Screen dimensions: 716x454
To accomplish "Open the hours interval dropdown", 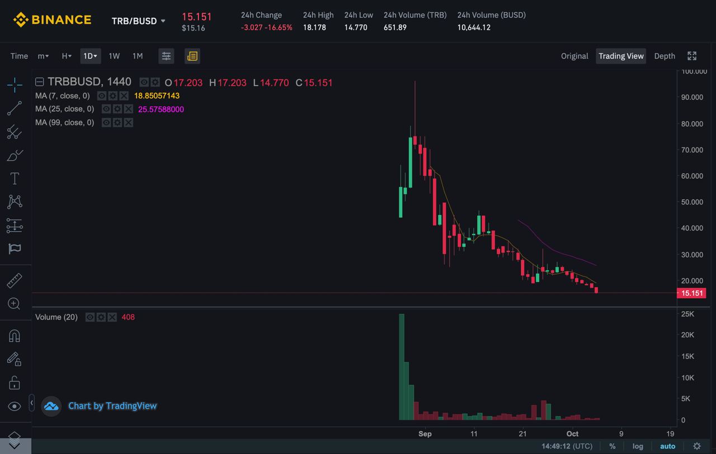I will 67,56.
